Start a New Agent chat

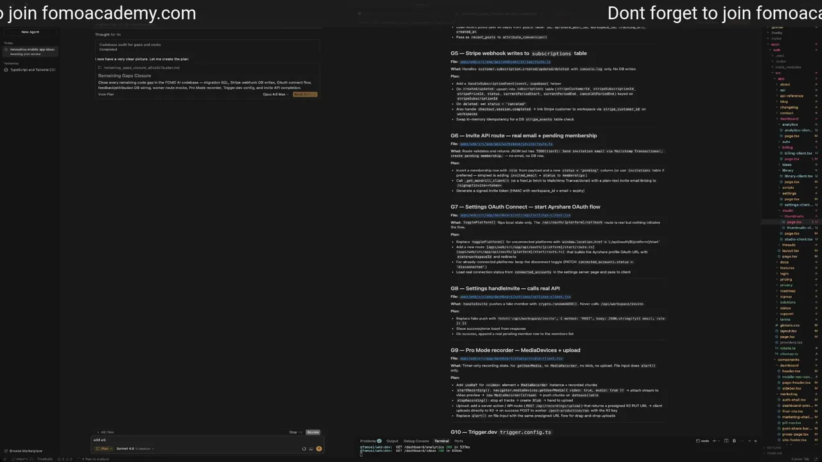[30, 31]
